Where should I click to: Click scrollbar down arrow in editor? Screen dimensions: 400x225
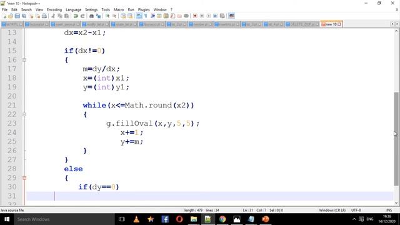pos(396,203)
